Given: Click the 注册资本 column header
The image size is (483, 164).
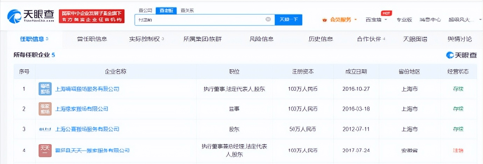Looking at the screenshot, I should click(x=303, y=71).
